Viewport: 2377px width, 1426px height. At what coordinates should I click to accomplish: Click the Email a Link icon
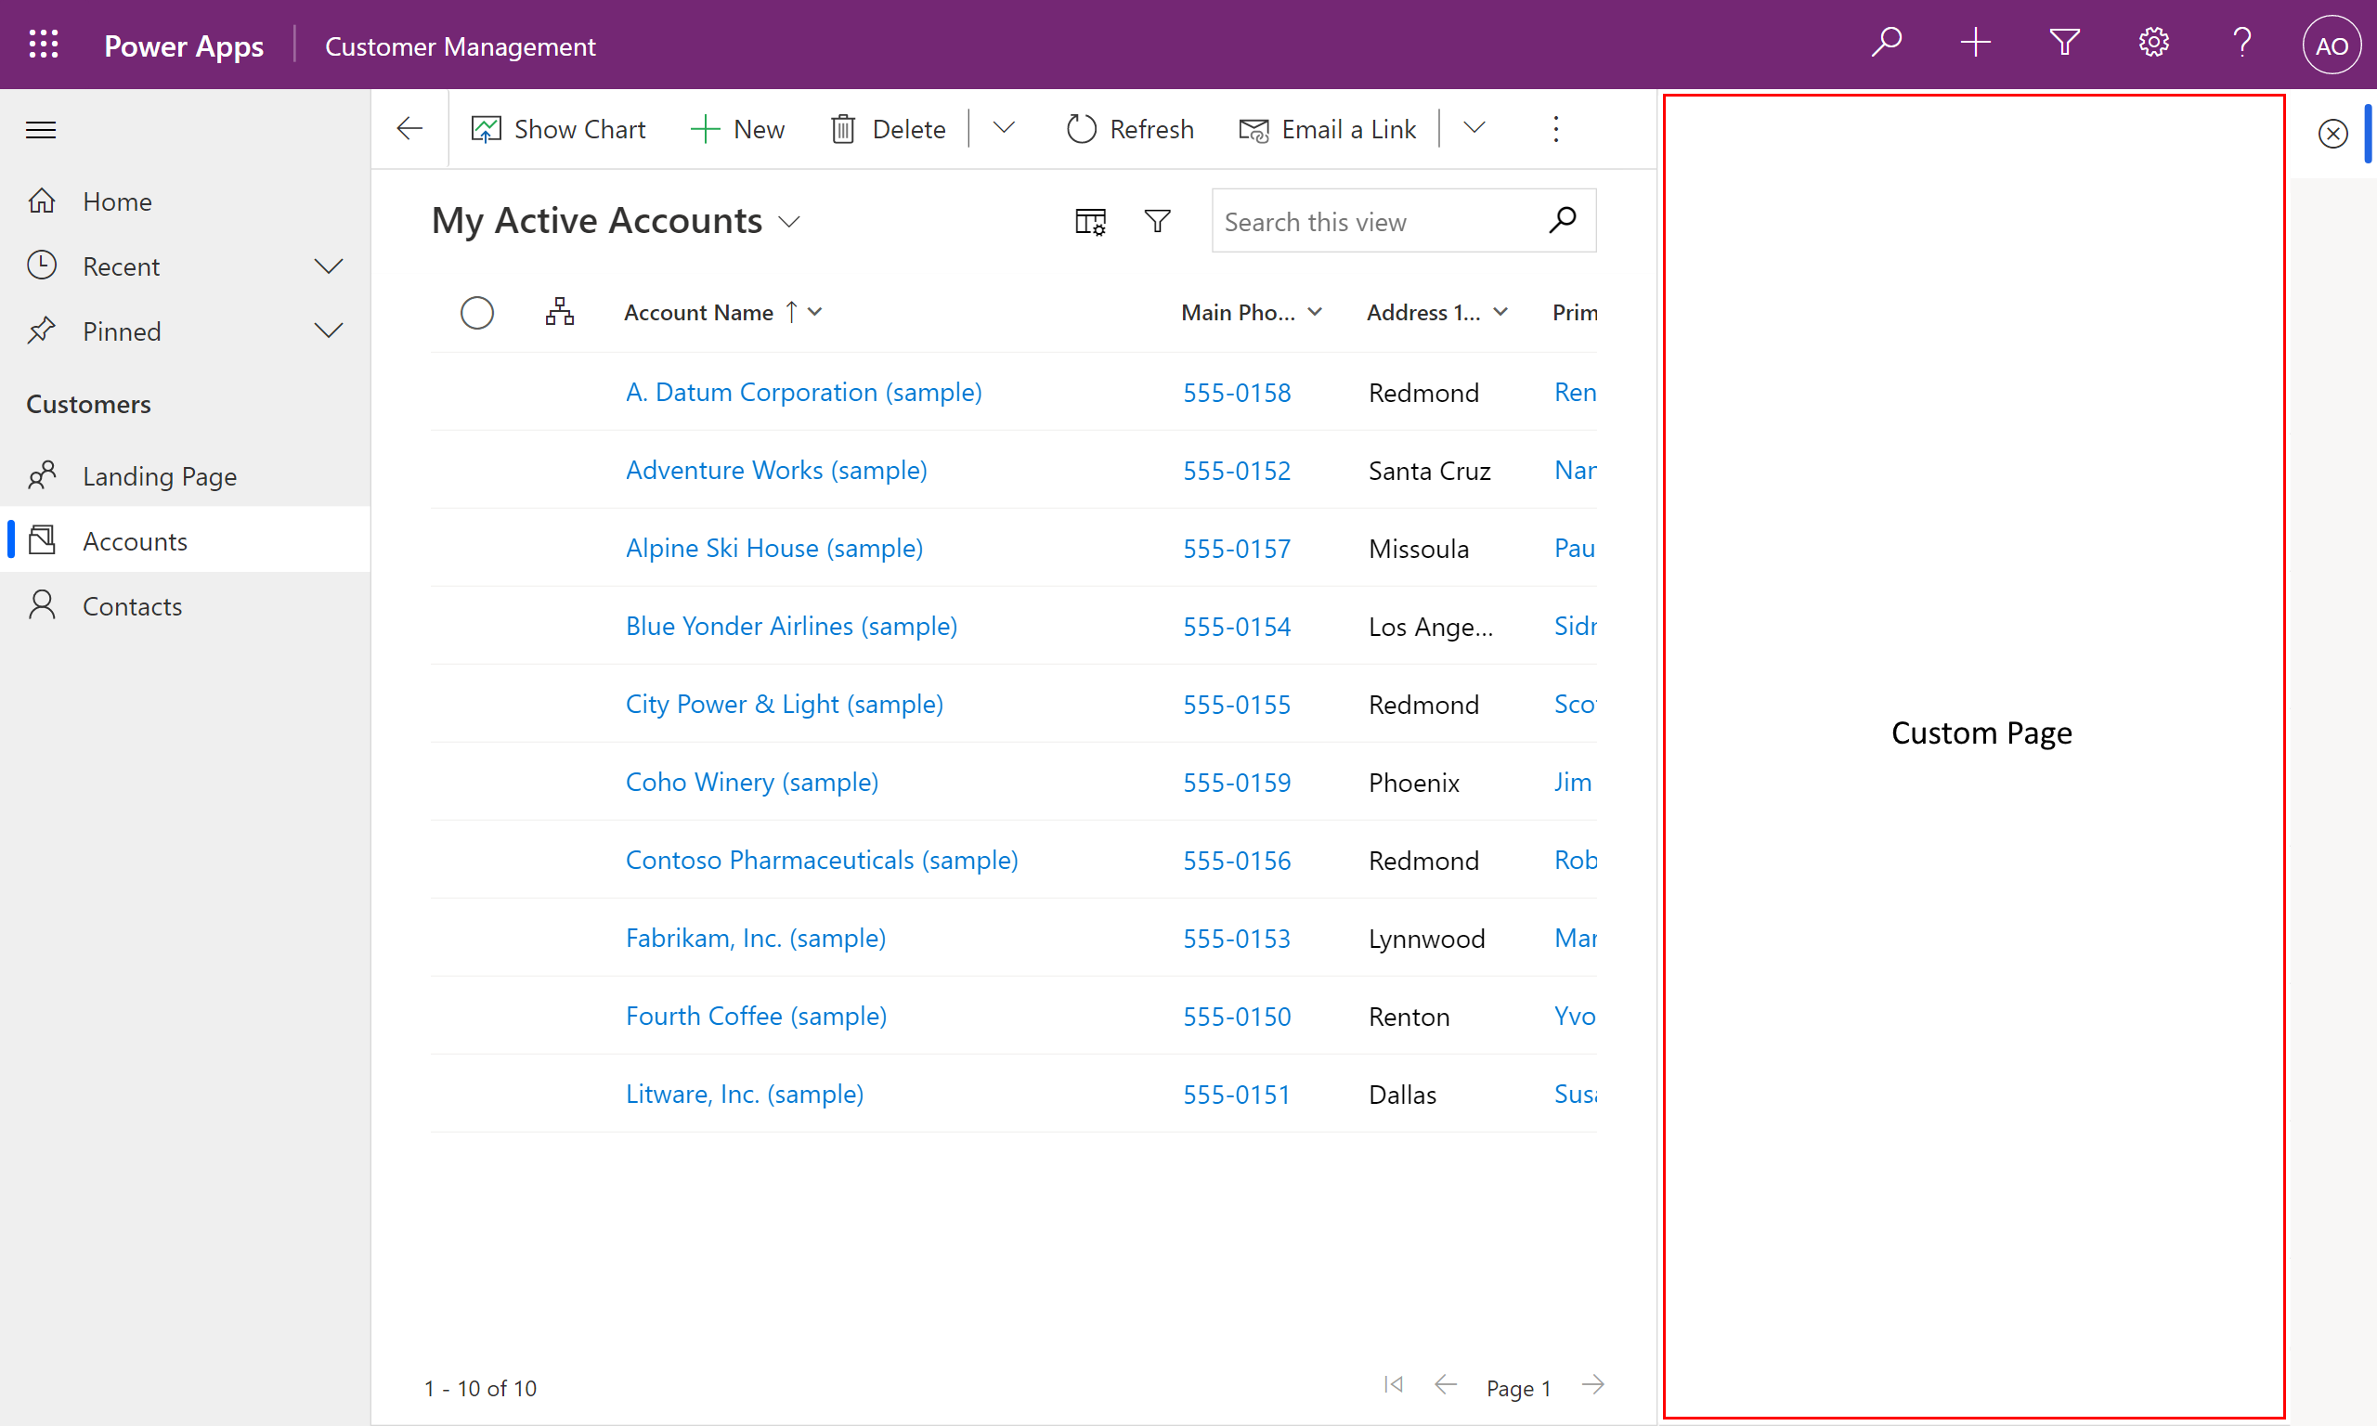click(1253, 129)
